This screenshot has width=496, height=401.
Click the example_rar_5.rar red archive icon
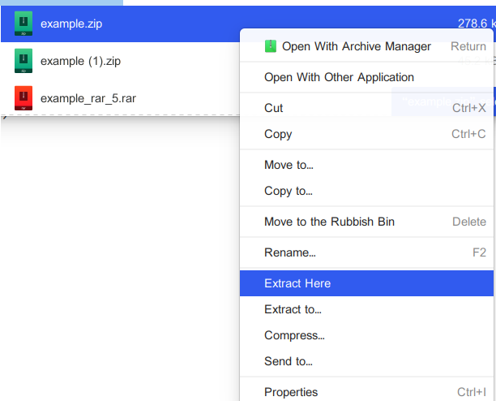coord(24,98)
